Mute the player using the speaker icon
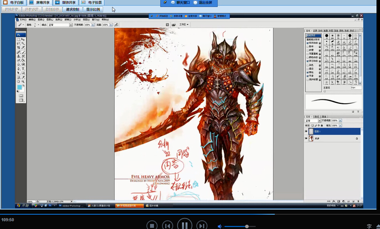This screenshot has height=229, width=380. (x=220, y=226)
